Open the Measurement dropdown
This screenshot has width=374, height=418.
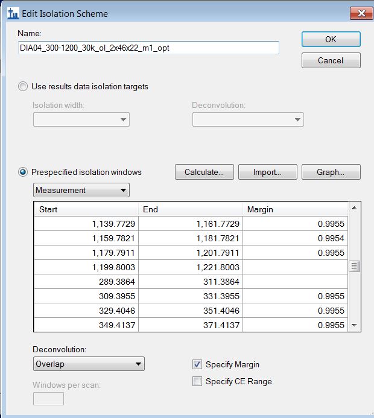[x=81, y=191]
